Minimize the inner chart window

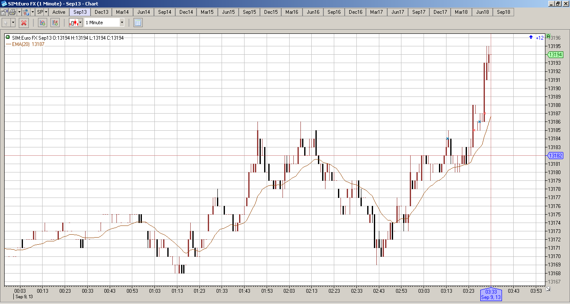click(551, 4)
